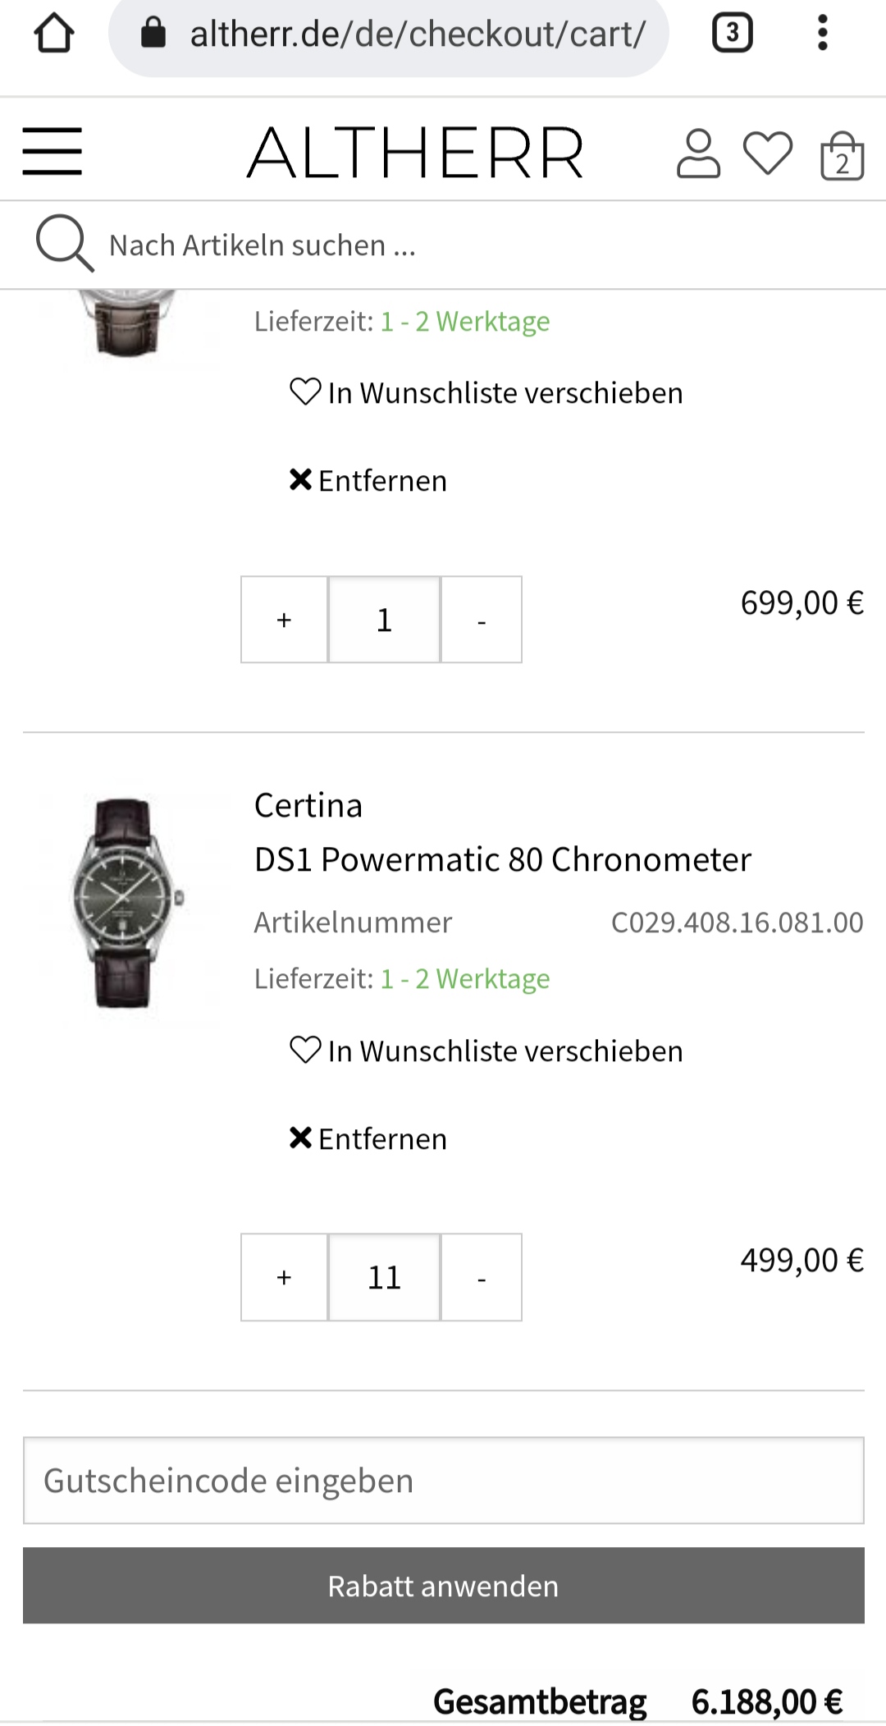Open the user account icon
The width and height of the screenshot is (886, 1726).
[x=698, y=153]
